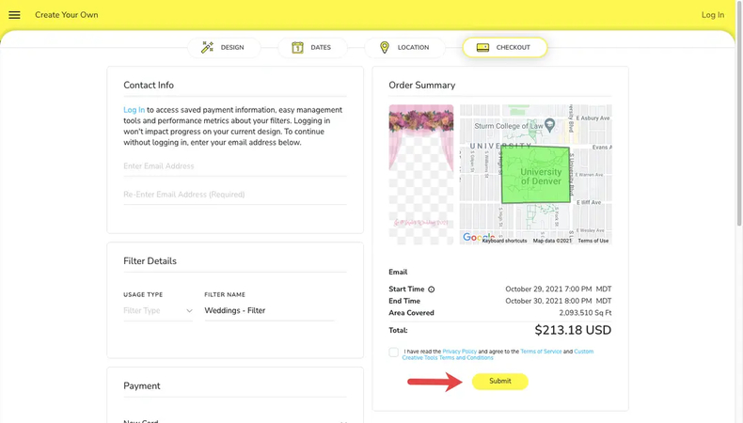Click Sturm College of Law map marker
Screen dimensions: 743x423
[550, 125]
